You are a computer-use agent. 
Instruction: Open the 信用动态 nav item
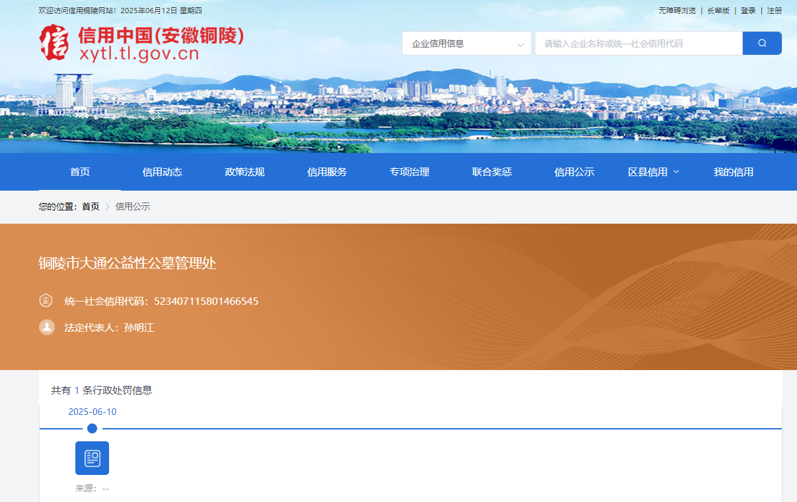point(162,172)
